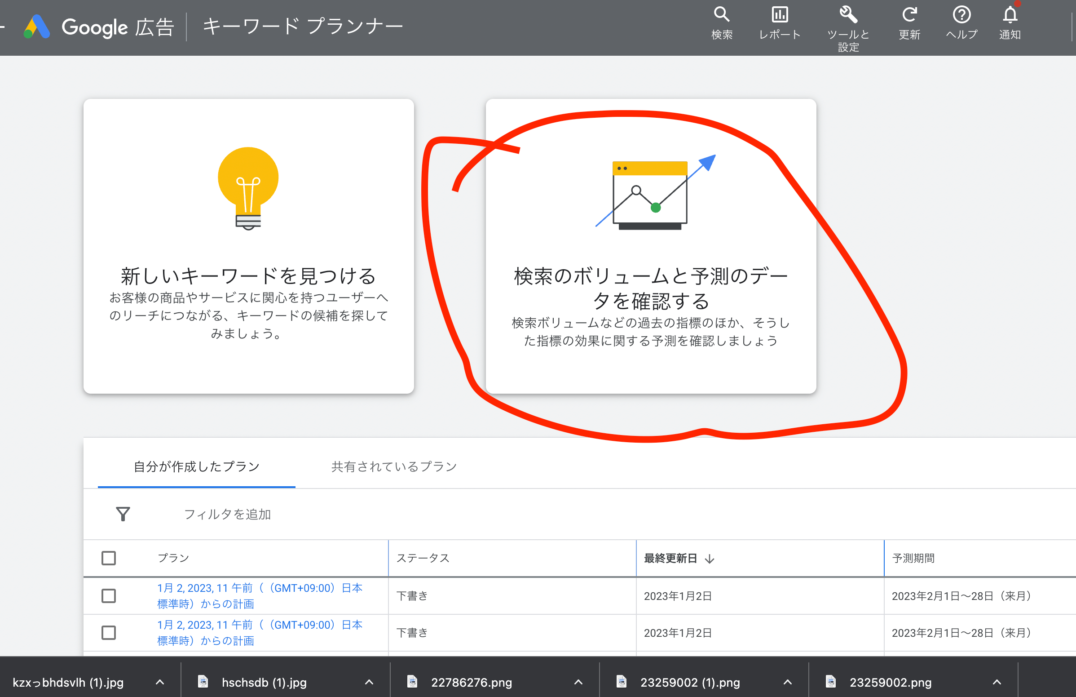Open the Help (ヘルプ) question icon
The width and height of the screenshot is (1076, 697).
click(x=961, y=14)
